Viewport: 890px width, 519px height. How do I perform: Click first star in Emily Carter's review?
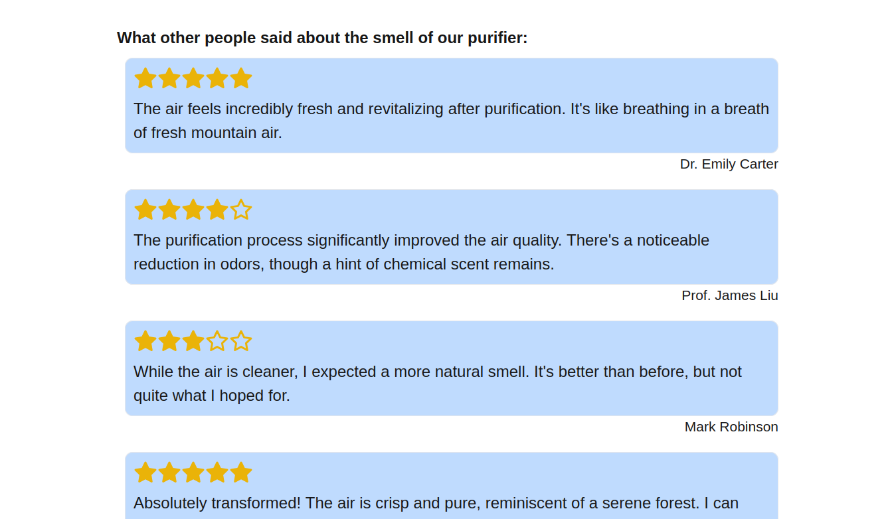tap(145, 78)
